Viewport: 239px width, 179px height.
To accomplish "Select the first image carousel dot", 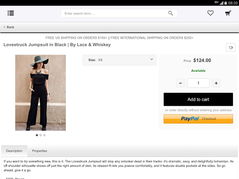I will (37, 135).
